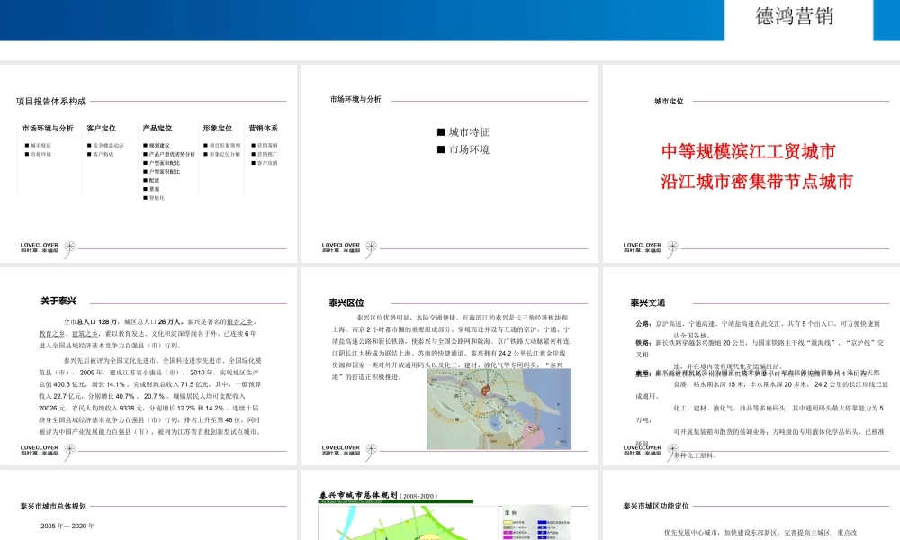This screenshot has height=540, width=900.
Task: Click the 关于泰兴 heading
Action: [58, 301]
